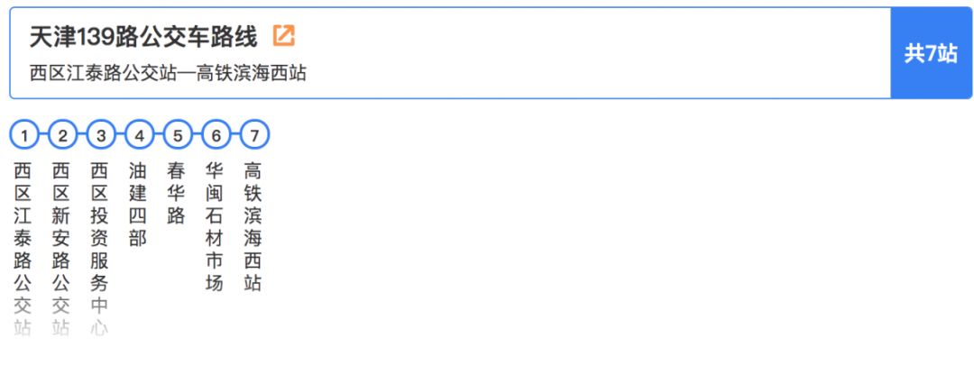Image resolution: width=974 pixels, height=365 pixels.
Task: Click station name 西区投资服务中心
Action: click(100, 248)
